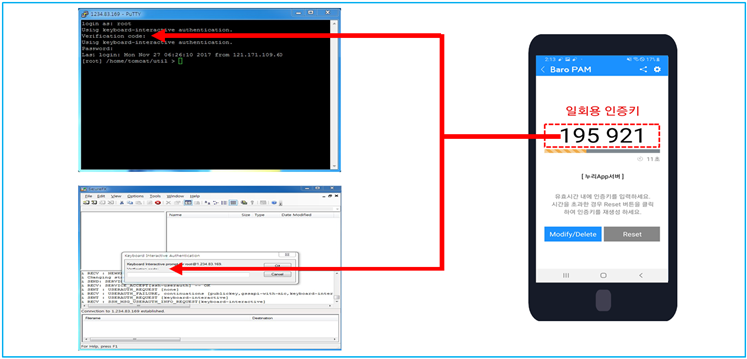Click the transfer queue horizontal scrollbar
Viewport: 747px width, 359px height.
(210, 339)
